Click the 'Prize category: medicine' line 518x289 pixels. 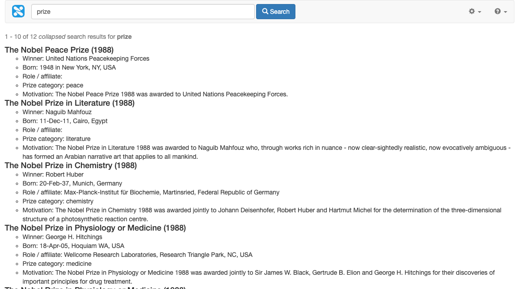click(x=57, y=264)
